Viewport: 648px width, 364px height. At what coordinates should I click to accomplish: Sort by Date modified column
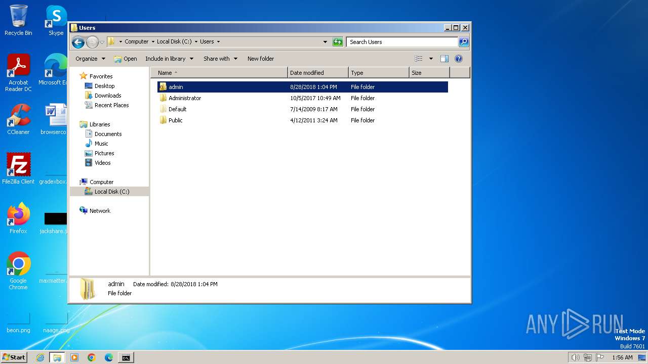click(x=318, y=73)
